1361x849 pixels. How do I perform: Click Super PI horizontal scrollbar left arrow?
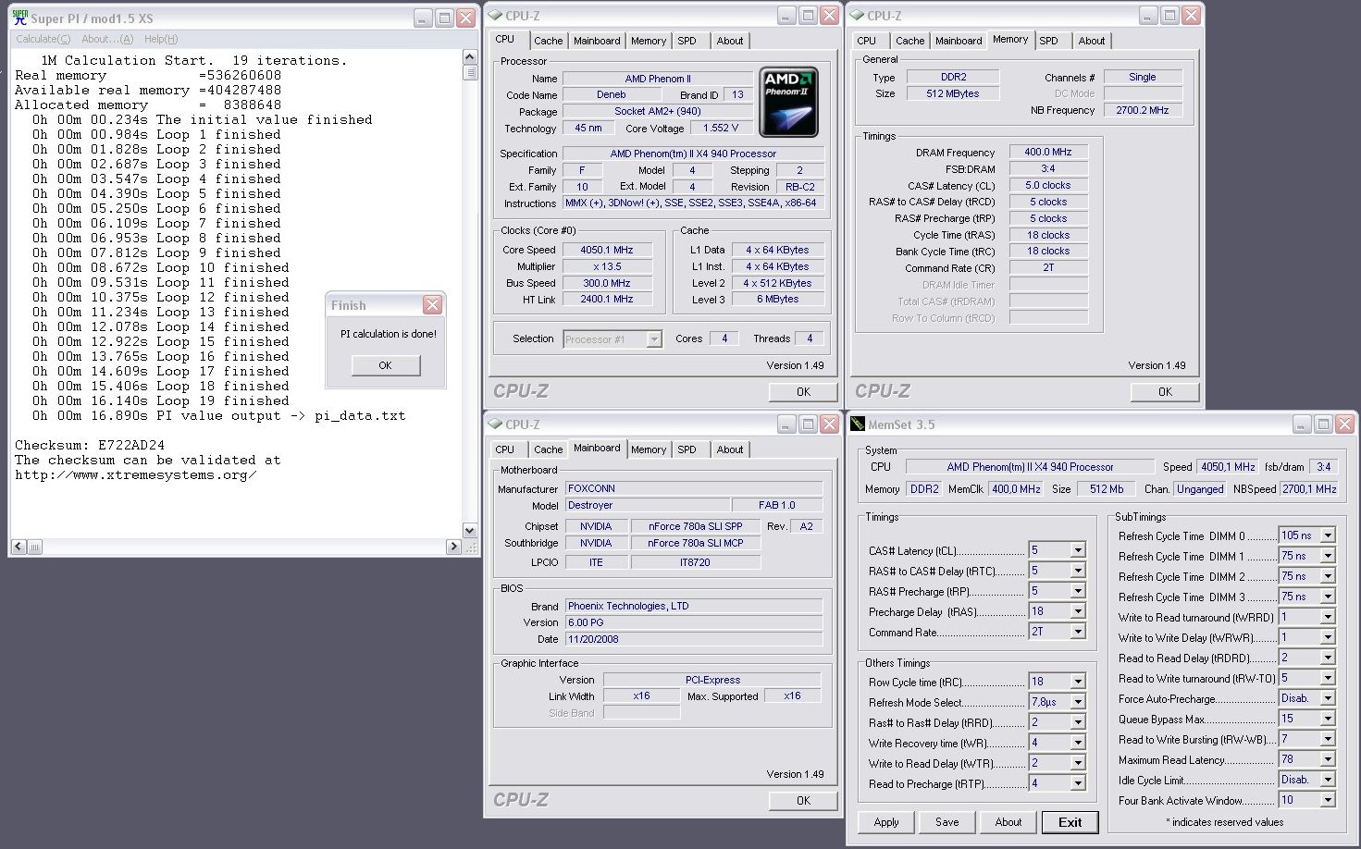tap(18, 547)
